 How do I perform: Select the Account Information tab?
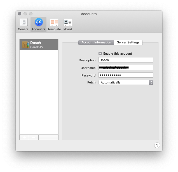click(x=96, y=42)
